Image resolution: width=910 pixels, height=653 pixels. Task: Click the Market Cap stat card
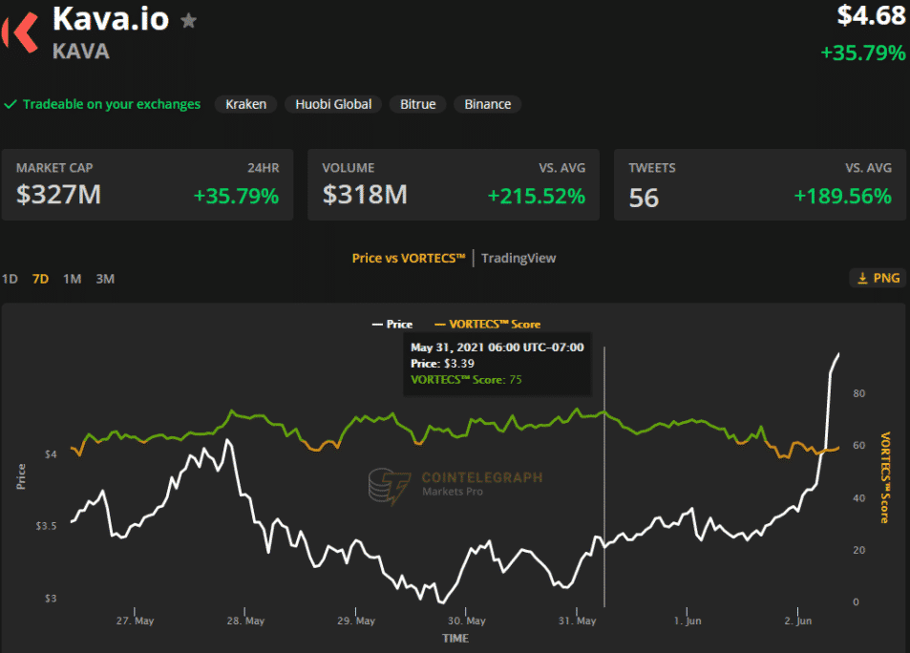pyautogui.click(x=147, y=184)
